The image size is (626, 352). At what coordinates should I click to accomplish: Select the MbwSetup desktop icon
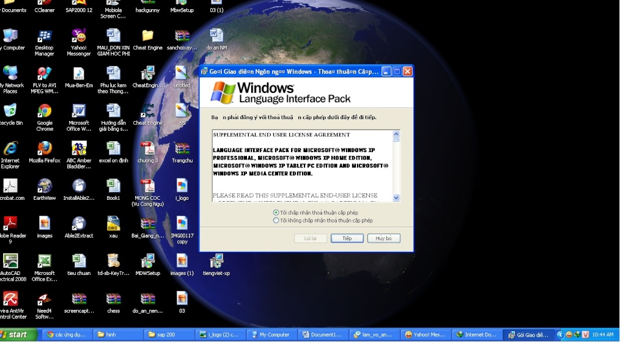(x=182, y=7)
